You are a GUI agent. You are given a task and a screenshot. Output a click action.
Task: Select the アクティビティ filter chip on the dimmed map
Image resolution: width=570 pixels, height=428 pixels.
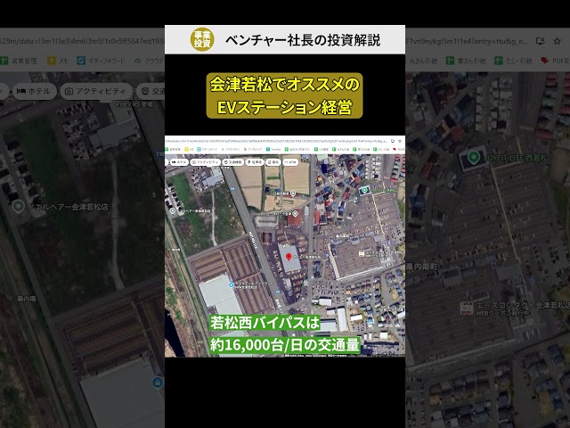[96, 91]
